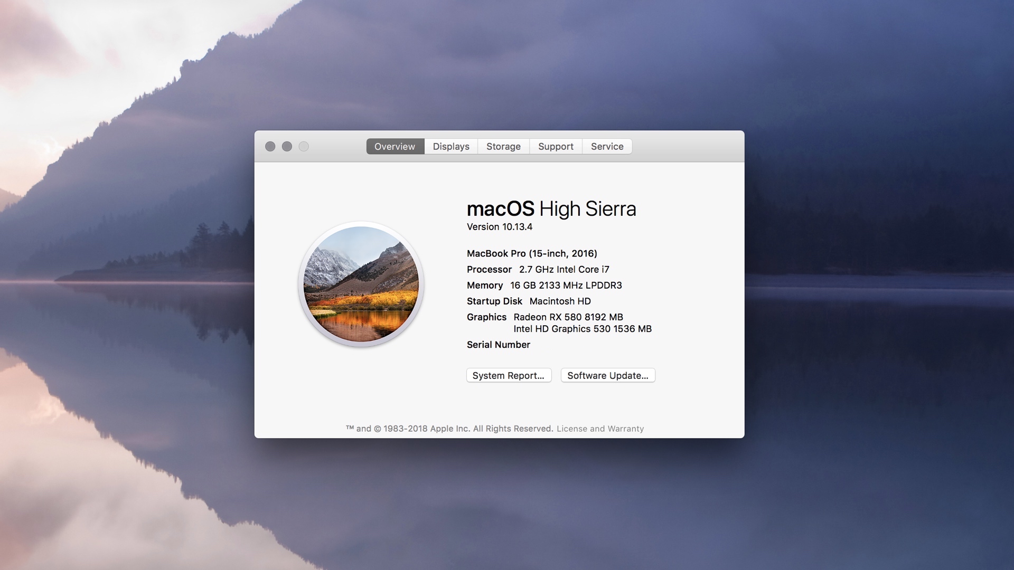
Task: Click the red close button
Action: [270, 146]
